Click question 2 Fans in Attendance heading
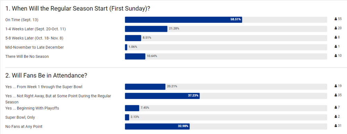 (46, 75)
